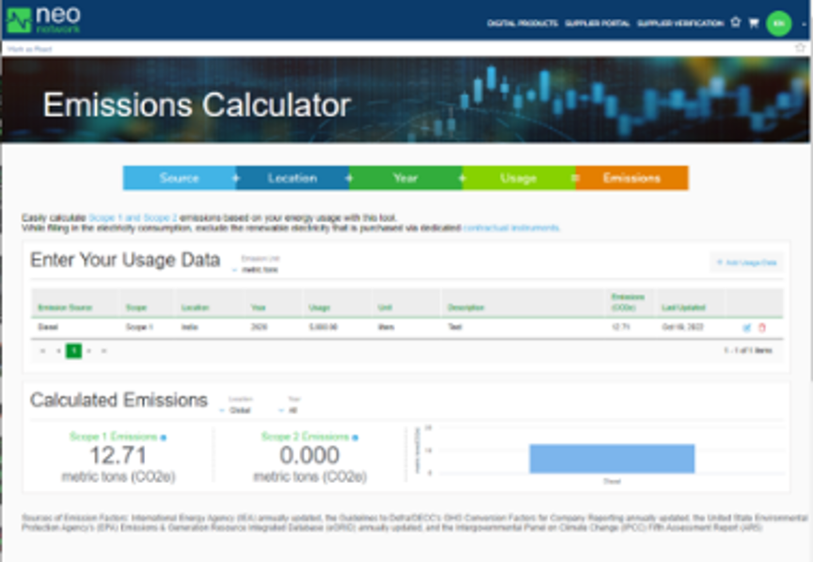
Task: Go to next page of usage table
Action: pos(89,351)
